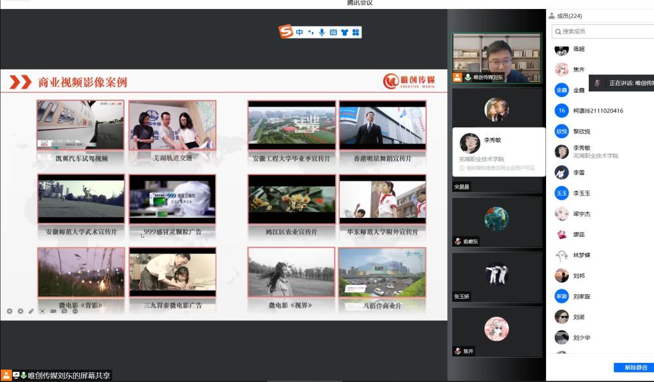Click the 成员(224) panel header

(x=569, y=16)
